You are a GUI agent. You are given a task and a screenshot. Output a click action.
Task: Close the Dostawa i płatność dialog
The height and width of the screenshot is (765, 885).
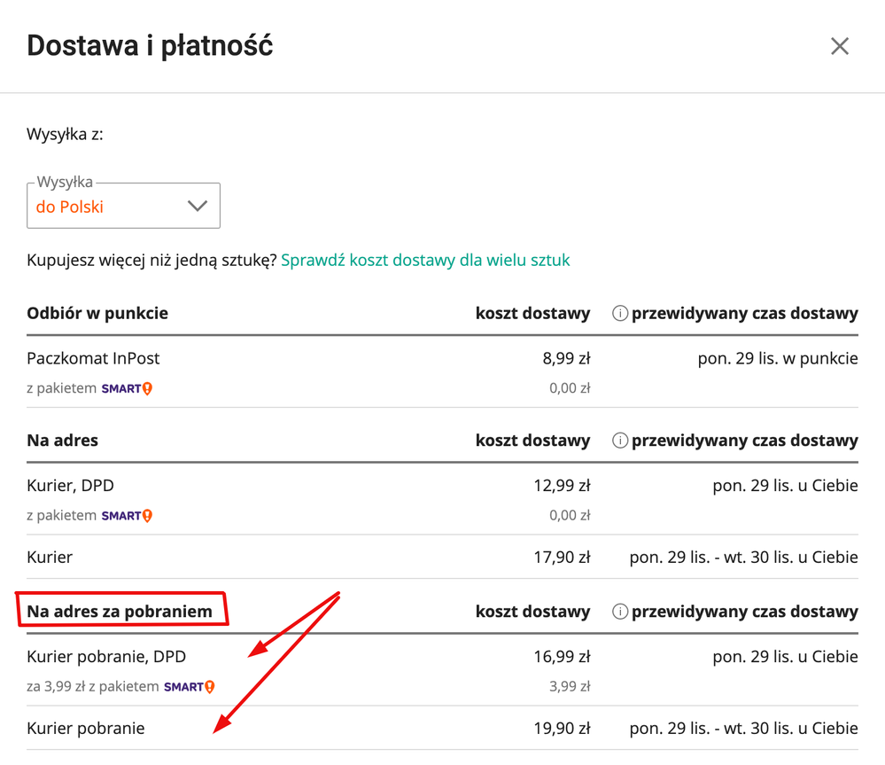pos(839,46)
